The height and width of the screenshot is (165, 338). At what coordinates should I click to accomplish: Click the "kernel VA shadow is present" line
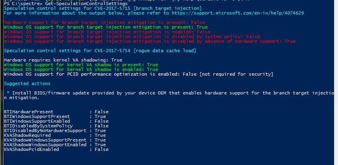click(x=81, y=65)
